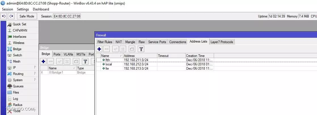Viewport: 317px width, 115px height.
Task: Switch to the Mangle tab
Action: pos(130,42)
